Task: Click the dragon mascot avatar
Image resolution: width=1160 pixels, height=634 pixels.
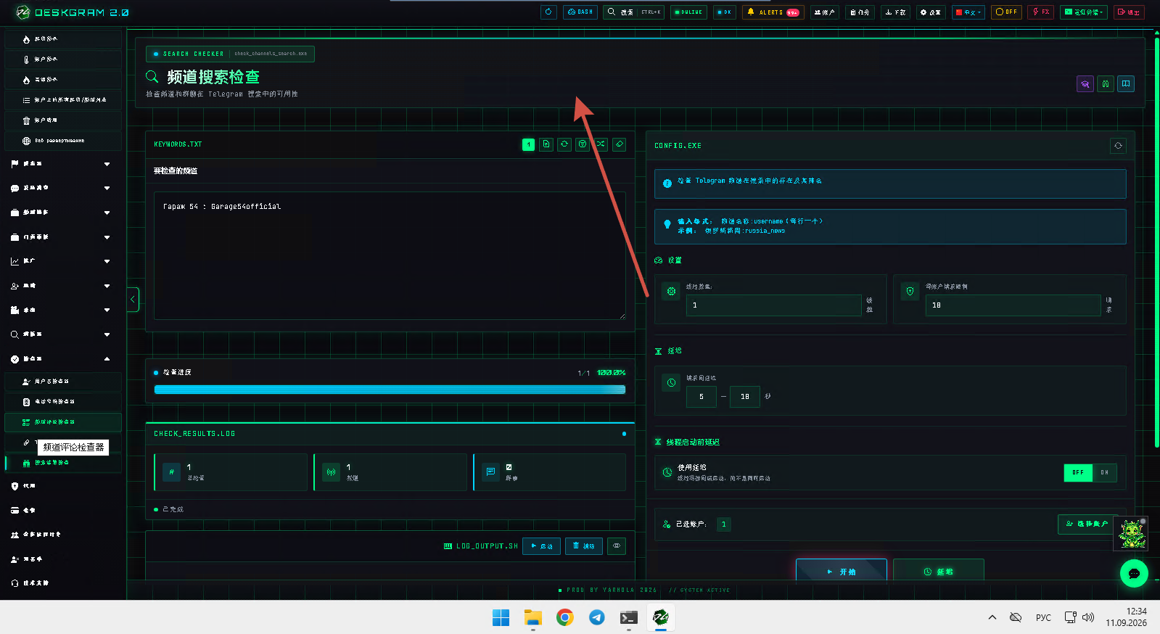Action: coord(1131,534)
